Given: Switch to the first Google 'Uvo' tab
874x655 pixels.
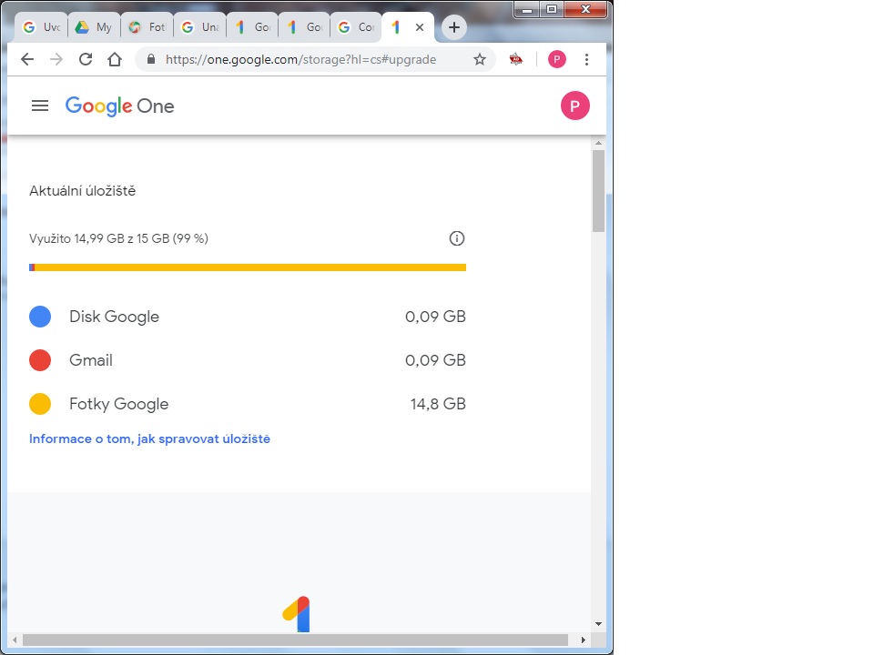Looking at the screenshot, I should click(x=42, y=26).
